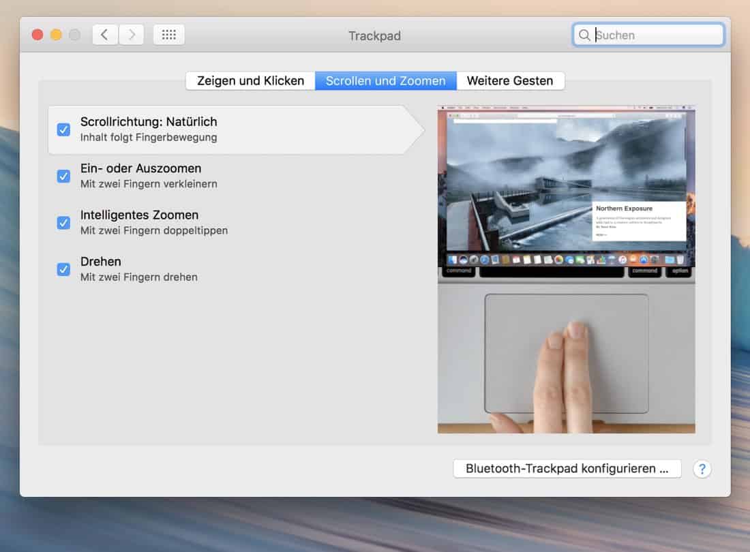Image resolution: width=750 pixels, height=552 pixels.
Task: Click the magnifying glass in the search field
Action: coord(584,35)
